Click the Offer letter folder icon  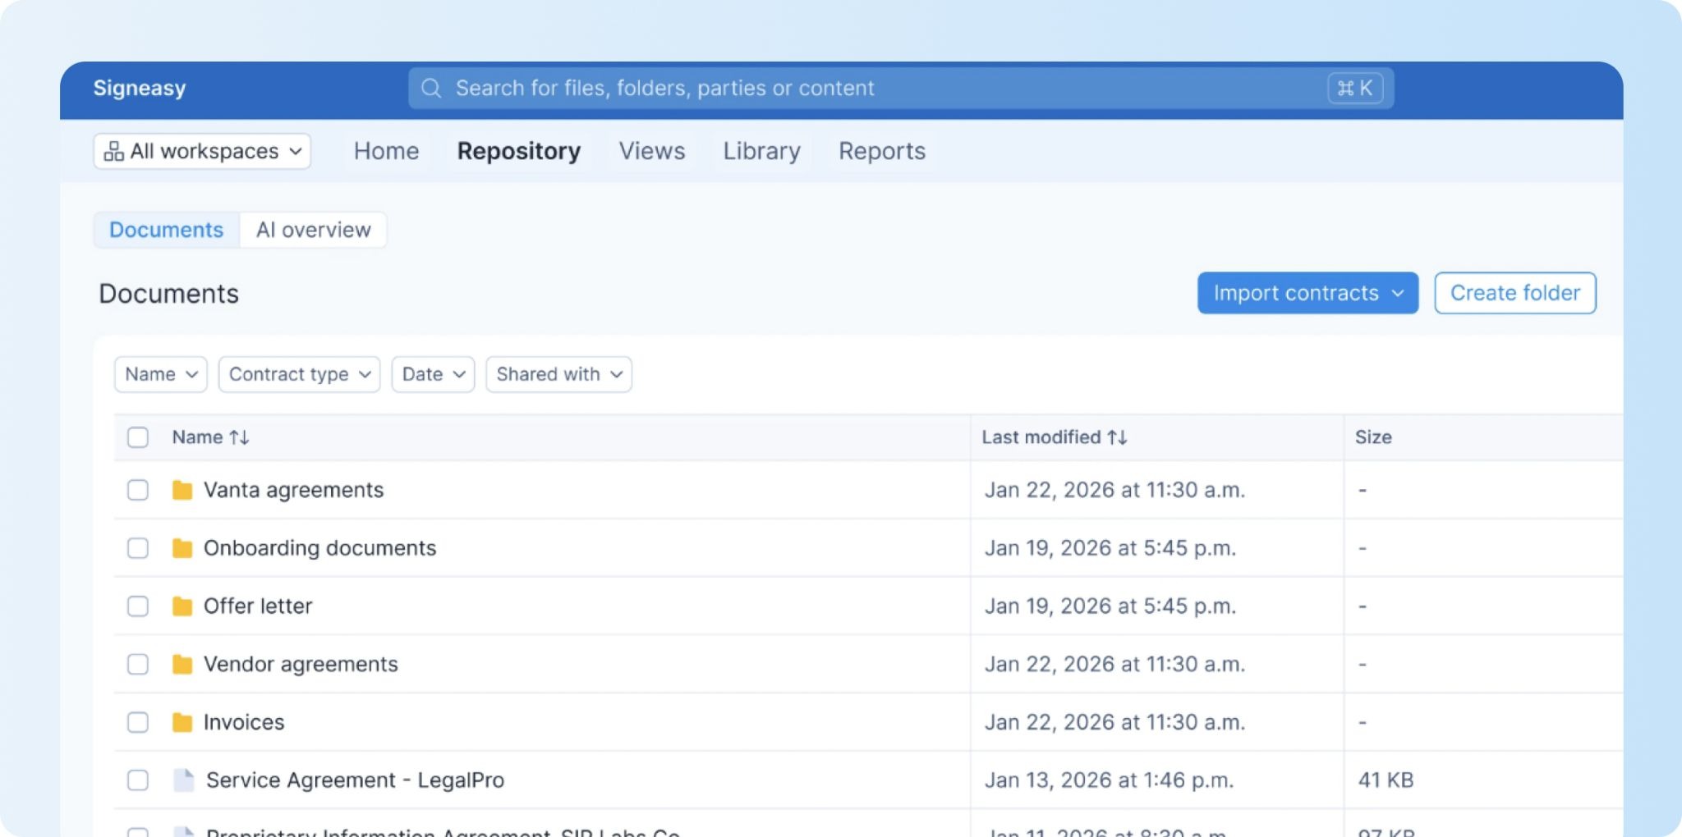pos(182,606)
